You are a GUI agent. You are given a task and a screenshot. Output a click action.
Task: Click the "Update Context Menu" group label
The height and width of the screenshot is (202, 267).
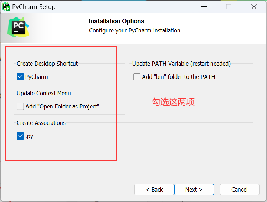44,93
